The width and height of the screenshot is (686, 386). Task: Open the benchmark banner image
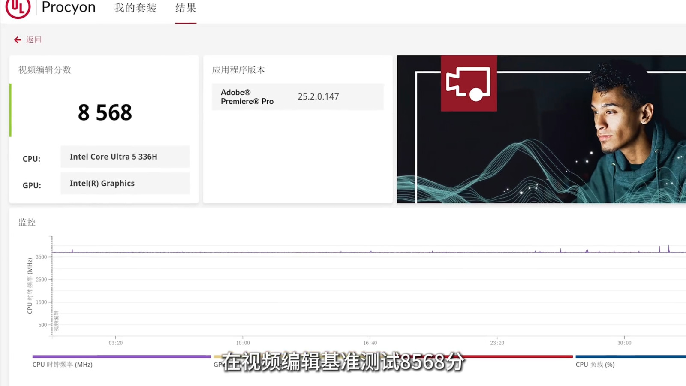542,129
